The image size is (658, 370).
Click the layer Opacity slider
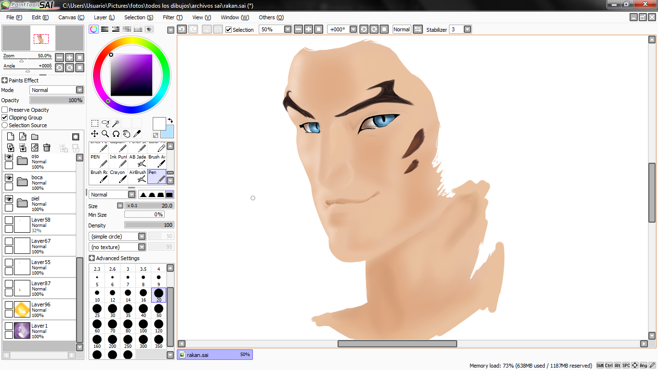click(x=57, y=100)
